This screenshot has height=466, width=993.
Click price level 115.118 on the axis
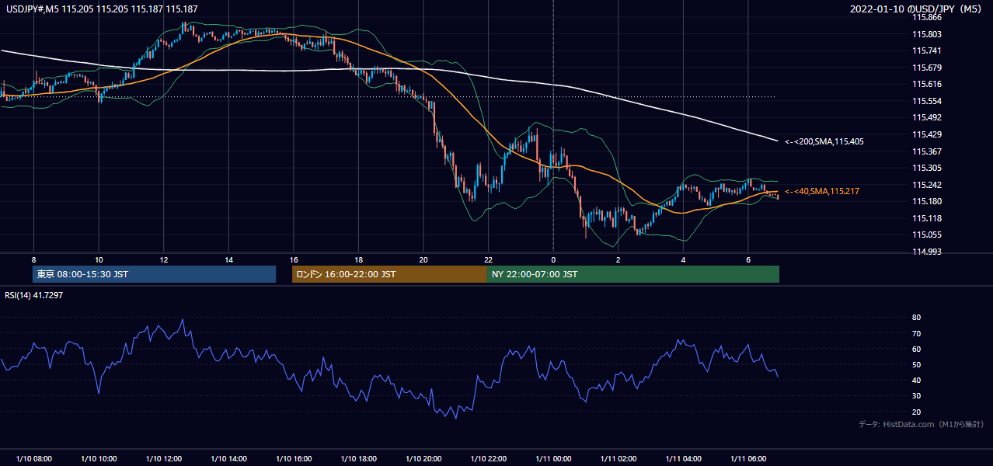coord(926,218)
